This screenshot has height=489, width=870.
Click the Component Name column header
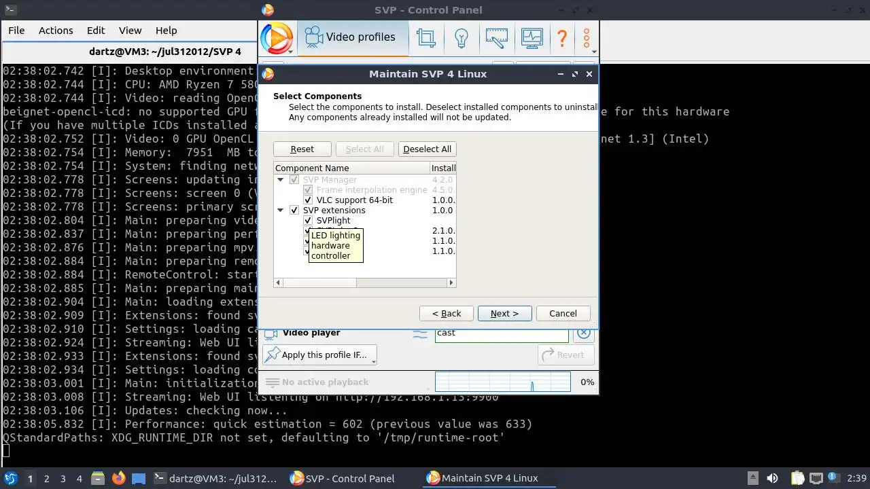[352, 168]
